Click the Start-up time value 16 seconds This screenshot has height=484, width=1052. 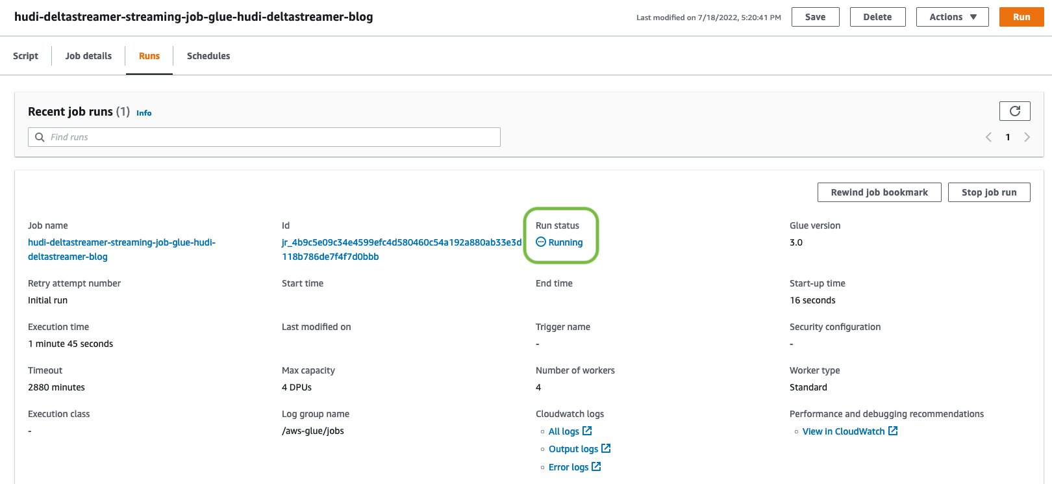point(812,300)
